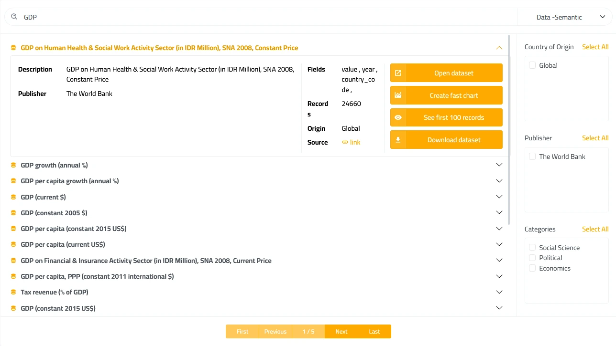The width and height of the screenshot is (616, 346).
Task: Go to the Next results page
Action: tap(341, 332)
